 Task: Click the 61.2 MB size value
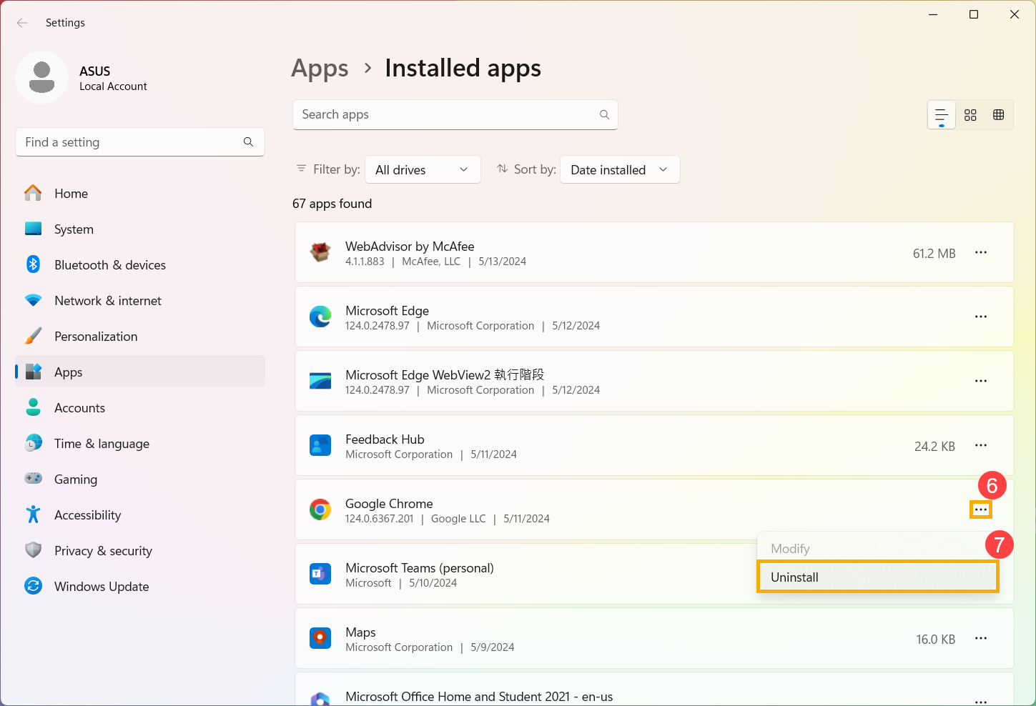[x=934, y=253]
